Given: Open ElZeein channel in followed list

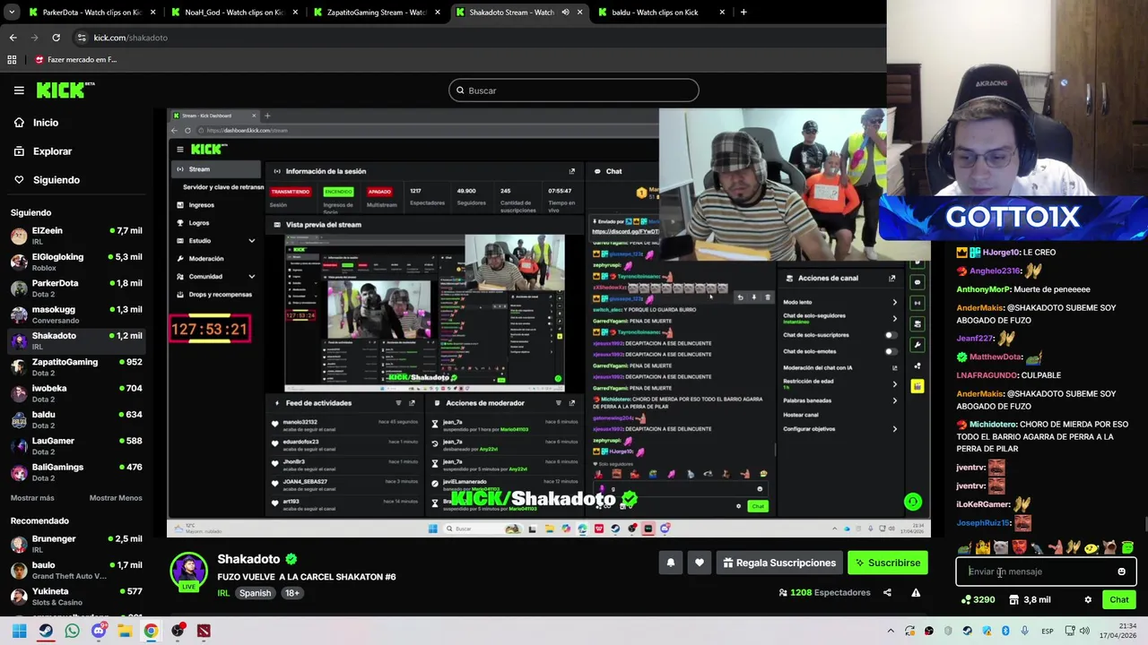Looking at the screenshot, I should pyautogui.click(x=76, y=236).
